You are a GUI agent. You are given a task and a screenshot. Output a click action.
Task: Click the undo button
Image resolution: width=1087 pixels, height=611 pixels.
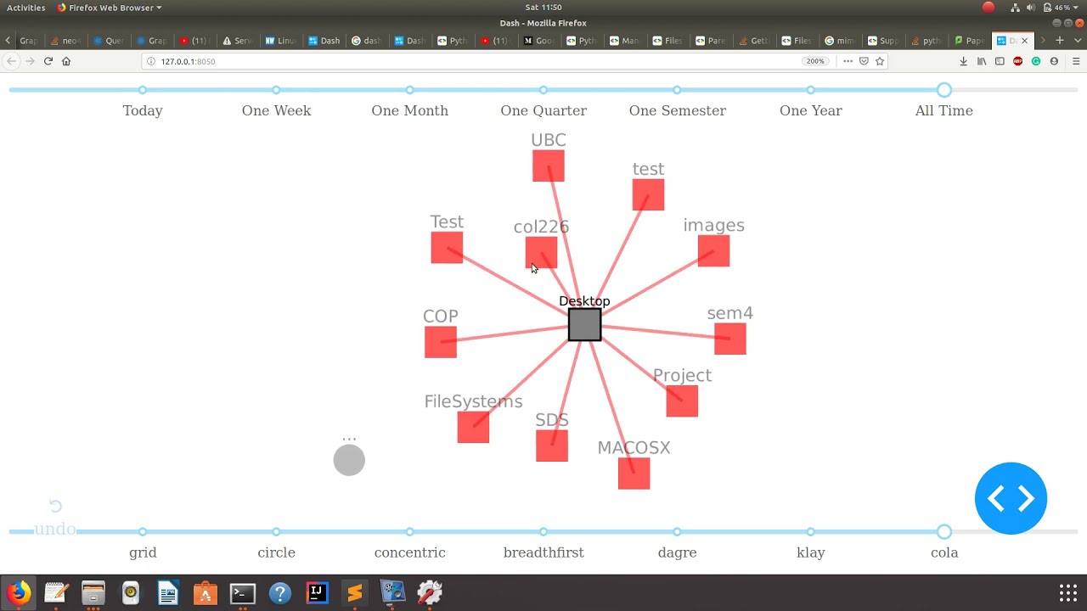tap(55, 519)
